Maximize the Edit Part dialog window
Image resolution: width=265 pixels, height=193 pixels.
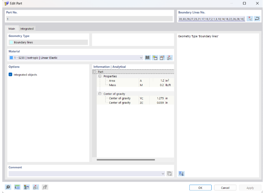[244, 3]
